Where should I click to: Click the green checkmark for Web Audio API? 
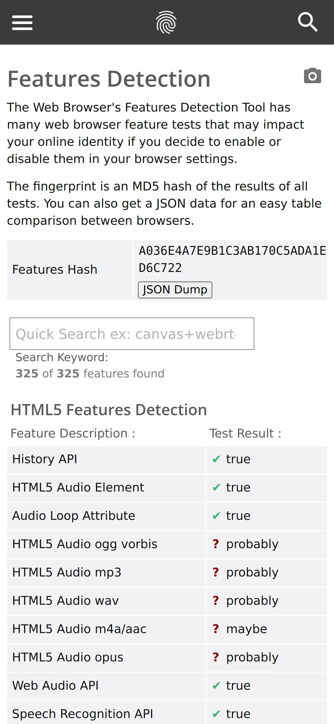216,686
